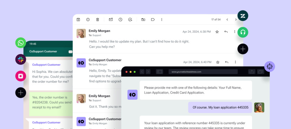Click "Emily Morgan" sender name on first email
This screenshot has height=129, width=291.
[x=99, y=31]
